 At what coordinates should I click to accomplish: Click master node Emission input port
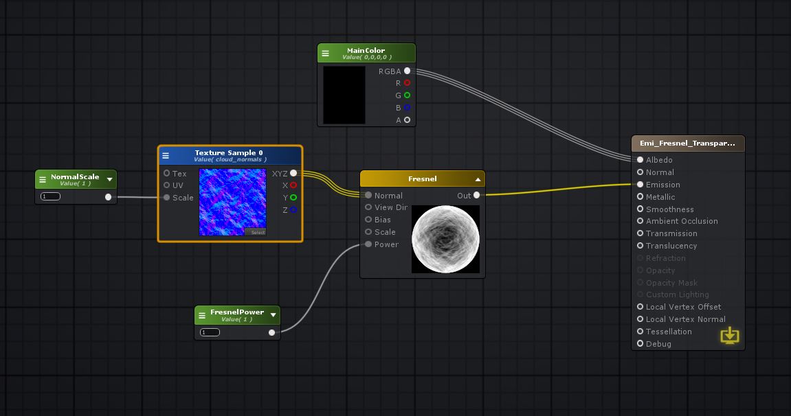tap(640, 185)
